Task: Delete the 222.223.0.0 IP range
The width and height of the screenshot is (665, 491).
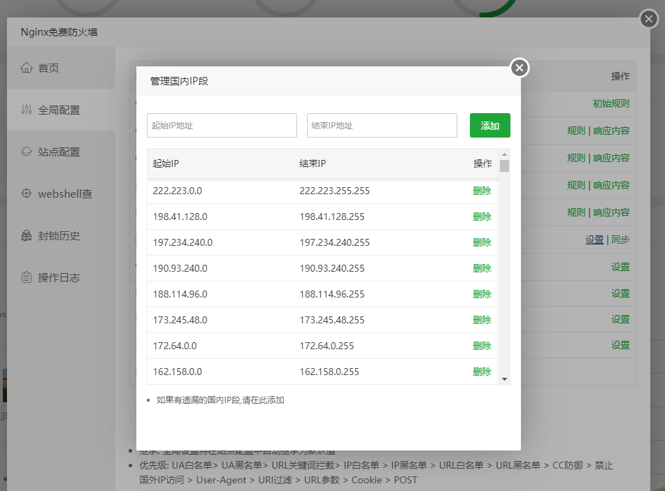Action: 482,191
